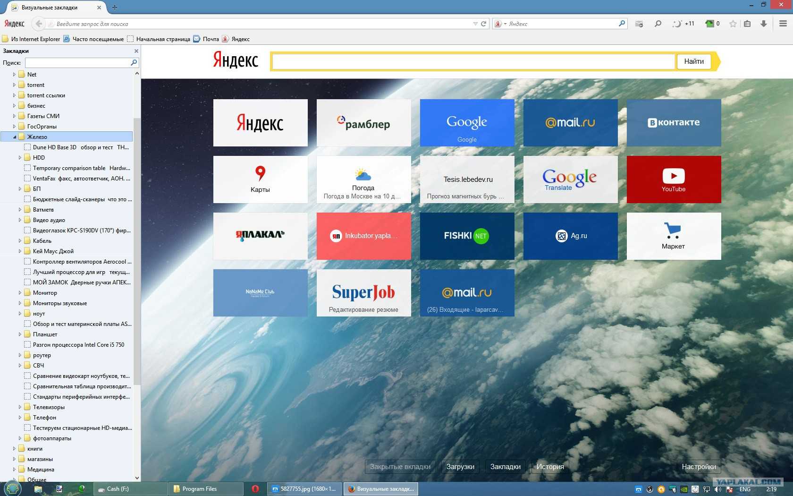Collapse the Железо folder
This screenshot has height=496, width=793.
point(14,137)
